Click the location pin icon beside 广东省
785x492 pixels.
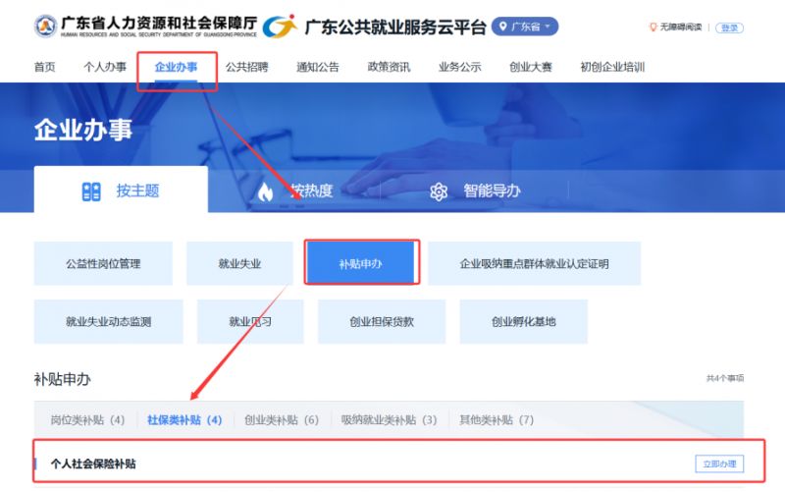(x=504, y=27)
